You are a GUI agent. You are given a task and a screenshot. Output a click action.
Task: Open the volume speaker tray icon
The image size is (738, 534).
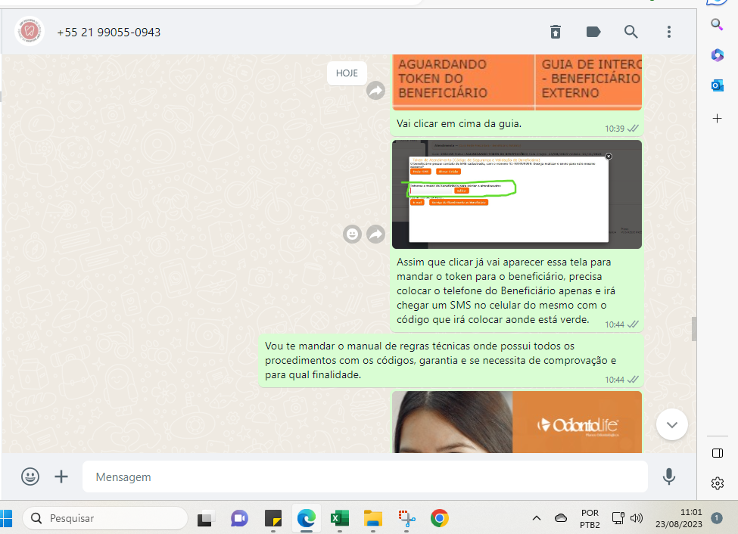tap(637, 518)
